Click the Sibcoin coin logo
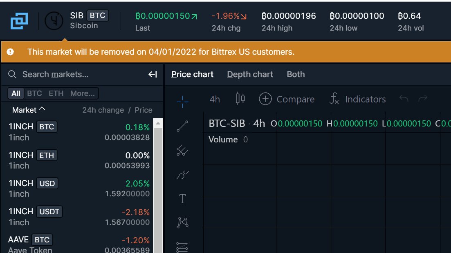The width and height of the screenshot is (451, 253). point(54,21)
